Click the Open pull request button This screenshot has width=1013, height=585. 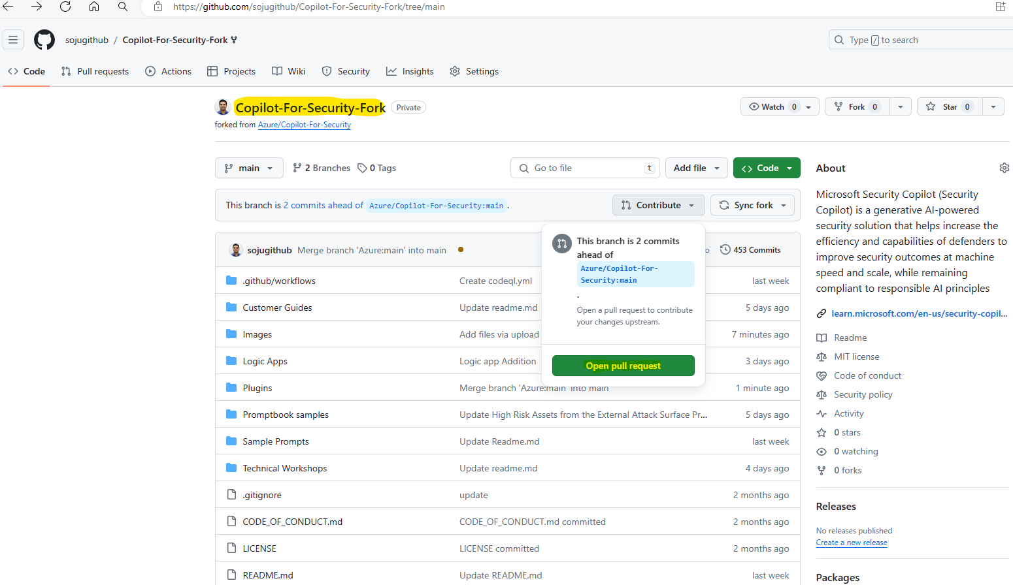click(623, 366)
